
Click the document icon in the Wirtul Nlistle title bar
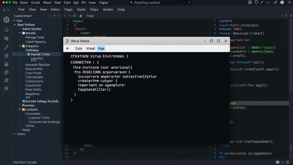pyautogui.click(x=67, y=41)
